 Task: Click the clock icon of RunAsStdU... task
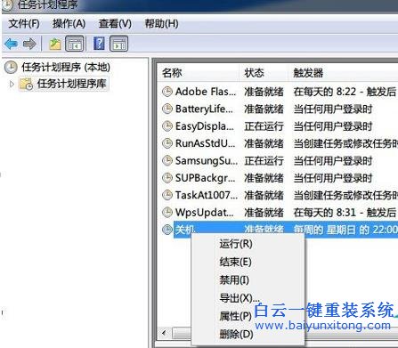pyautogui.click(x=167, y=143)
